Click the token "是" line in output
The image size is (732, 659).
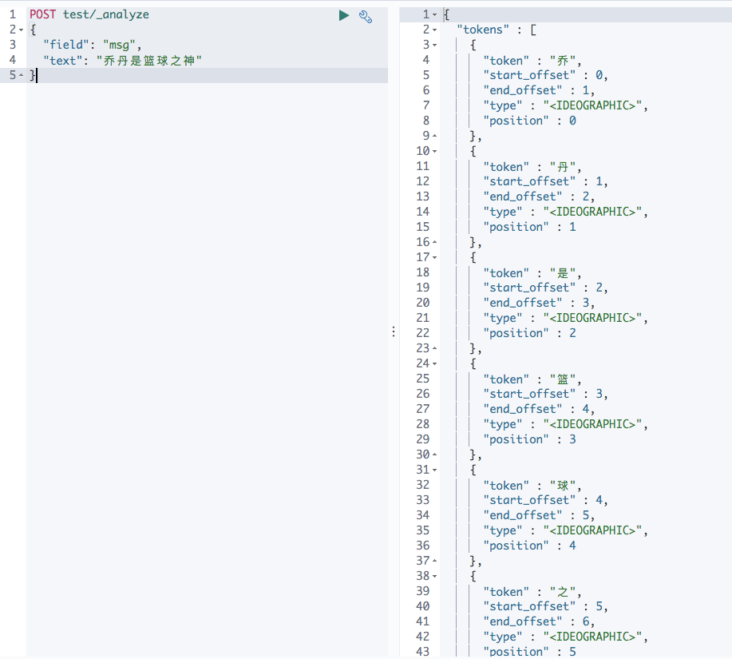(x=532, y=273)
